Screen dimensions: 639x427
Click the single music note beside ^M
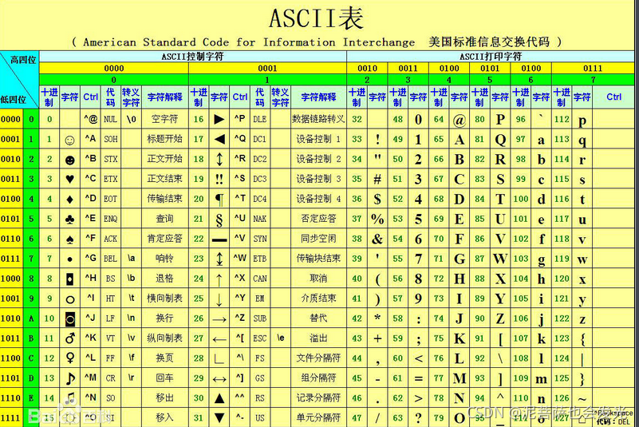click(x=70, y=378)
